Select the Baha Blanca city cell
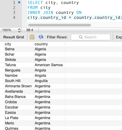 pos(19,97)
